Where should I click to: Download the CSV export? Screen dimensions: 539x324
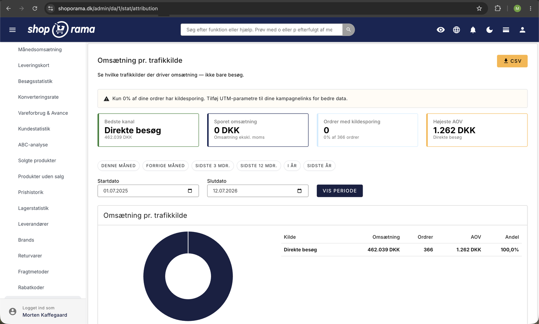(512, 61)
